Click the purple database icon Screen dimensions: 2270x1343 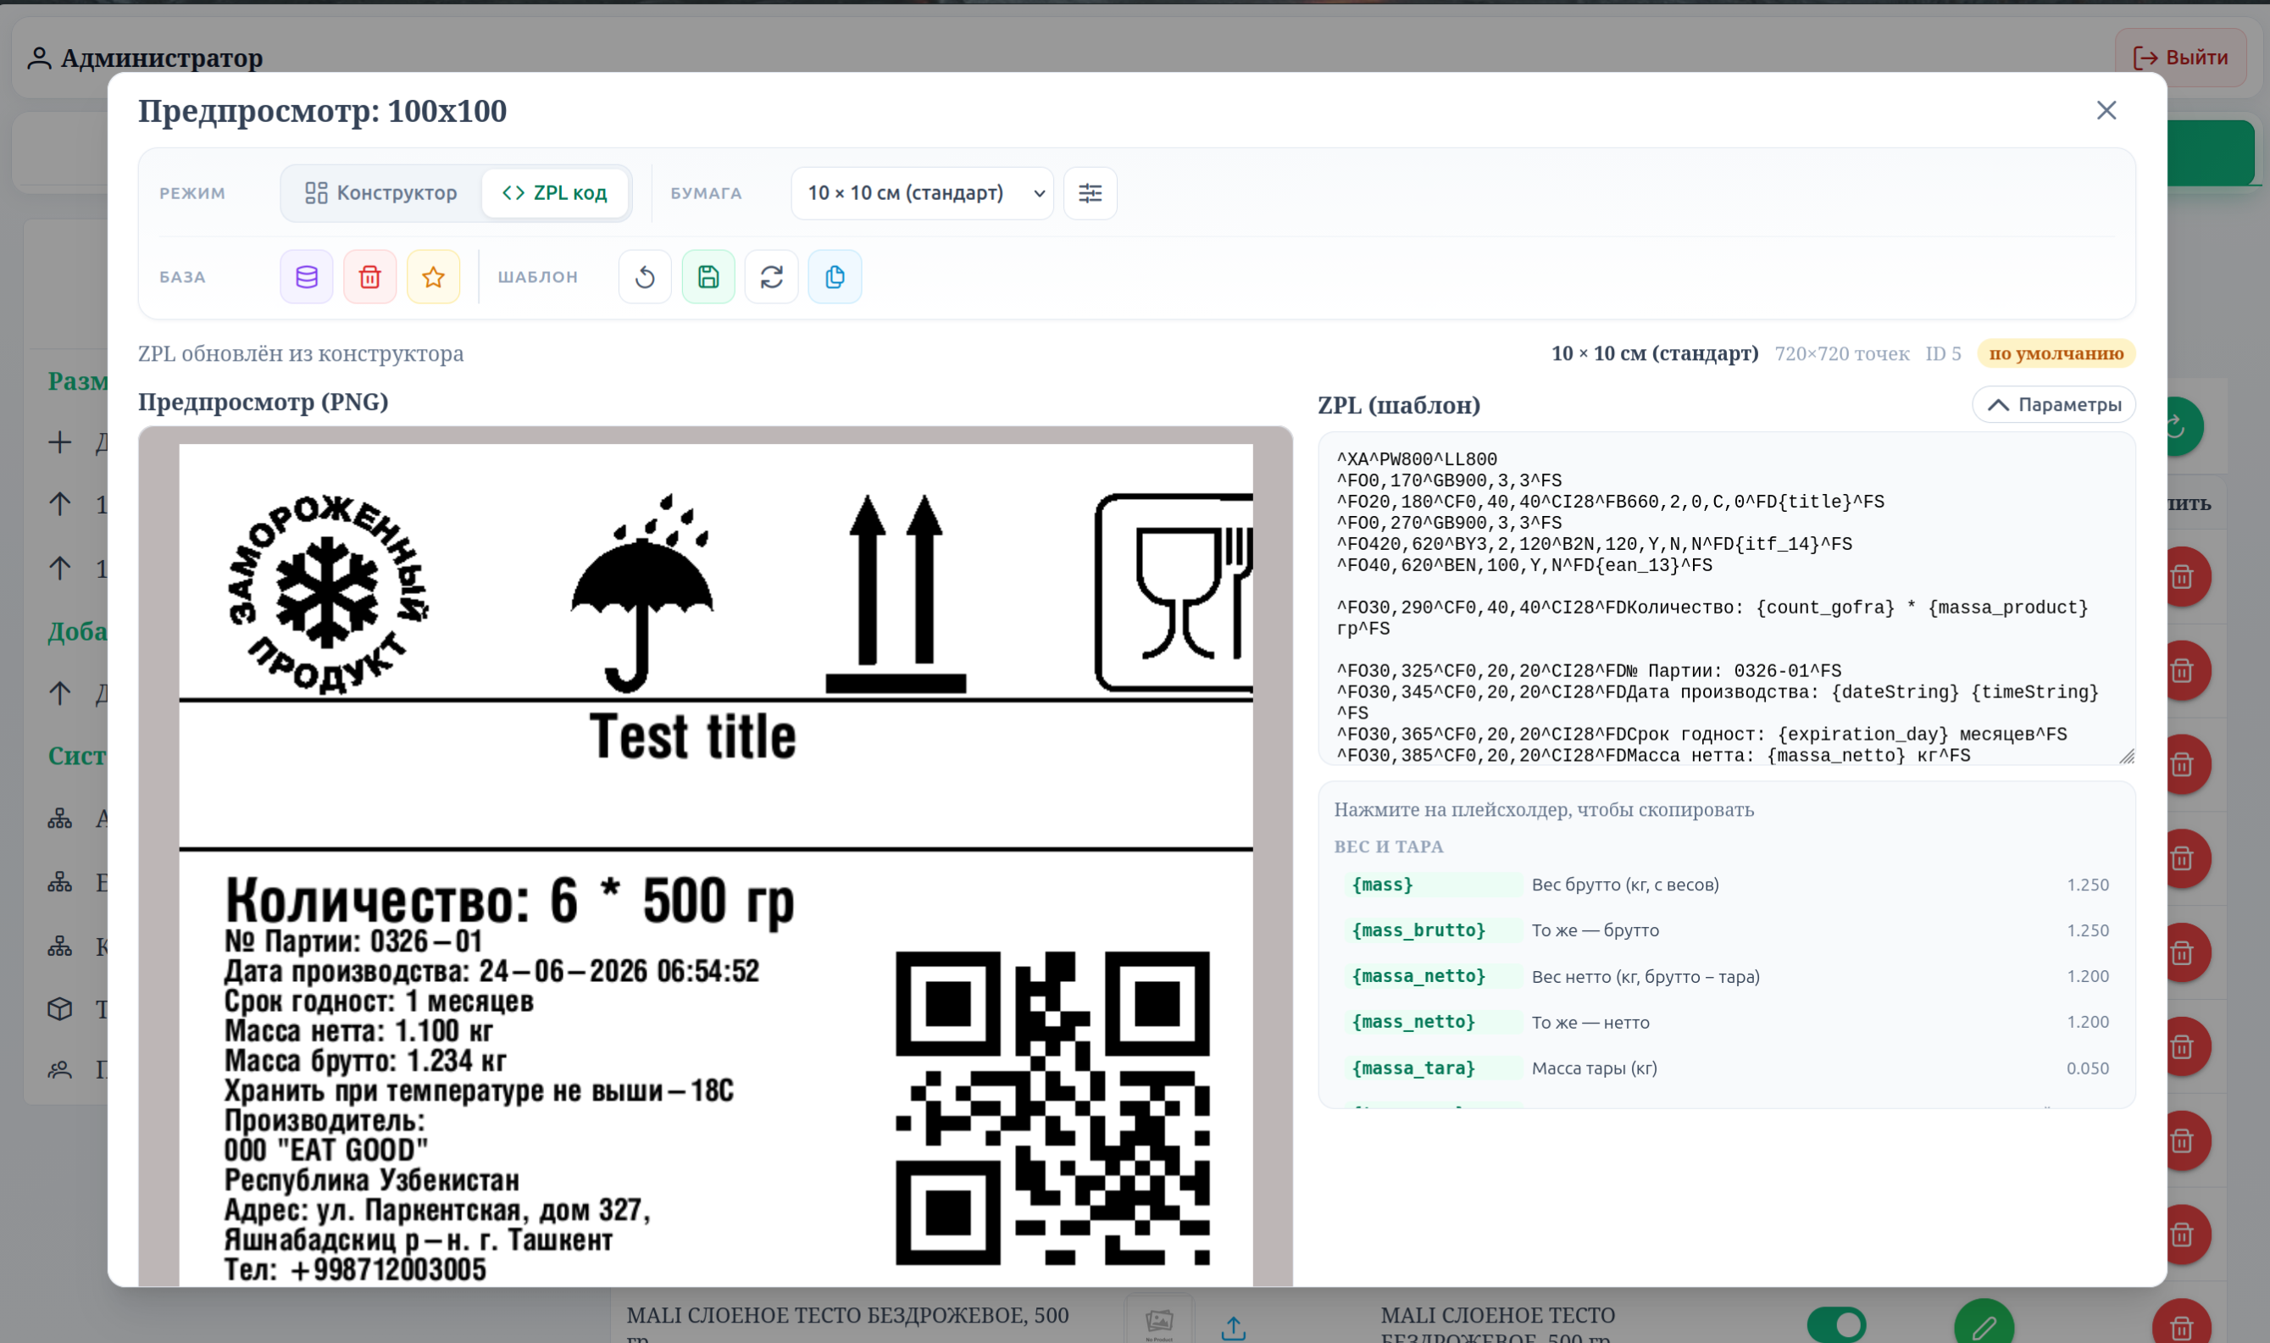[x=306, y=277]
